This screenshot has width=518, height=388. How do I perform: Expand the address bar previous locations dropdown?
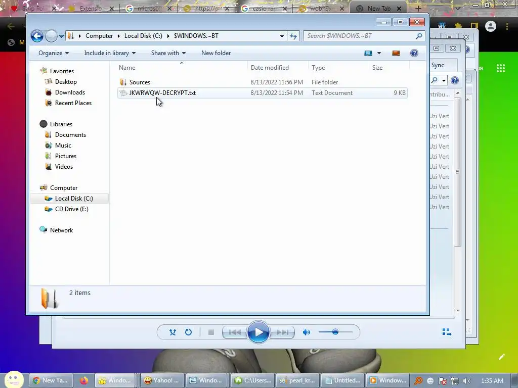point(282,36)
